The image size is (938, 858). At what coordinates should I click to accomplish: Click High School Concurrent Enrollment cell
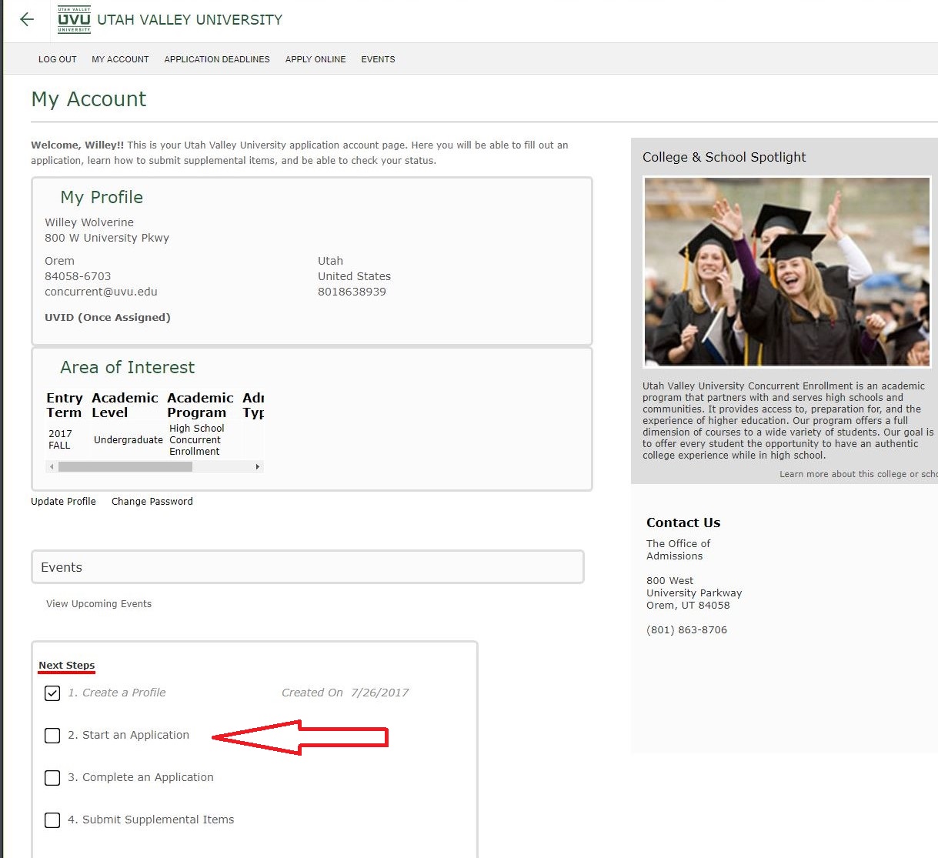point(197,440)
